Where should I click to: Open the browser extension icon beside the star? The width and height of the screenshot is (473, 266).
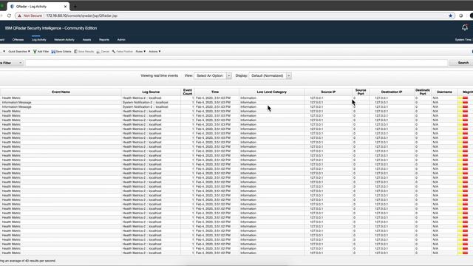(x=460, y=16)
